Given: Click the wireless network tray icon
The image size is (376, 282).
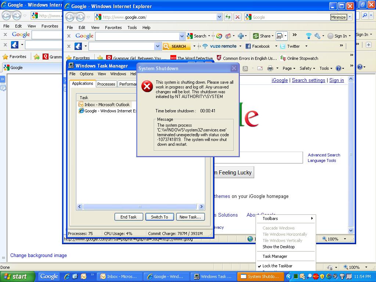Looking at the screenshot, I should 342,276.
